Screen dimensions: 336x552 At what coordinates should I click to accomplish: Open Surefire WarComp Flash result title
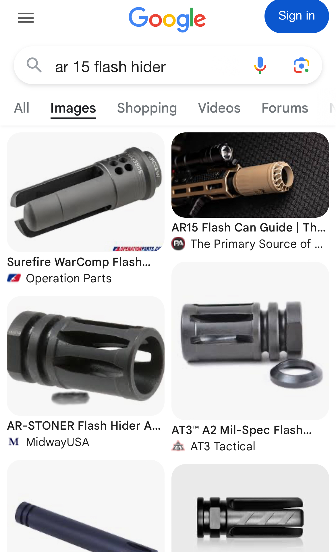pos(79,262)
